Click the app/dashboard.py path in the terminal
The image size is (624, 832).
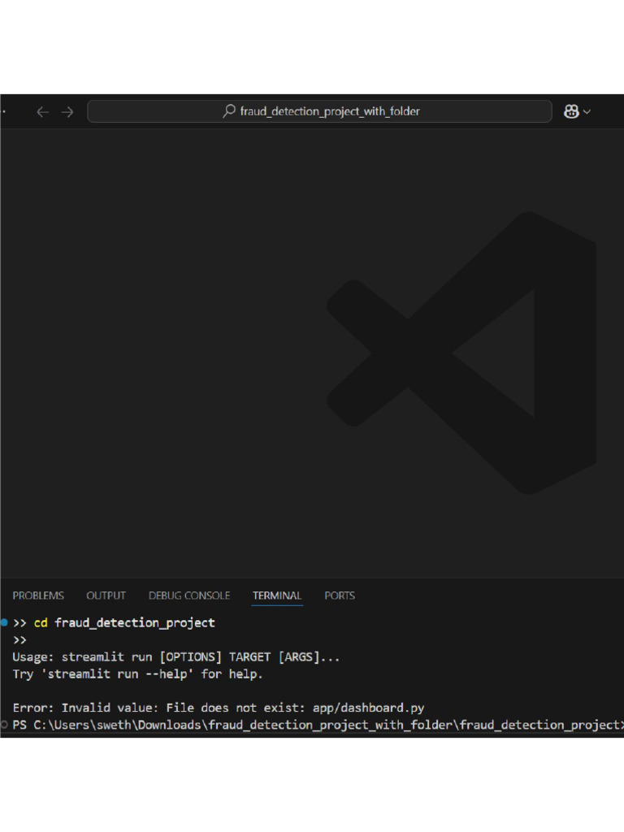tap(368, 708)
